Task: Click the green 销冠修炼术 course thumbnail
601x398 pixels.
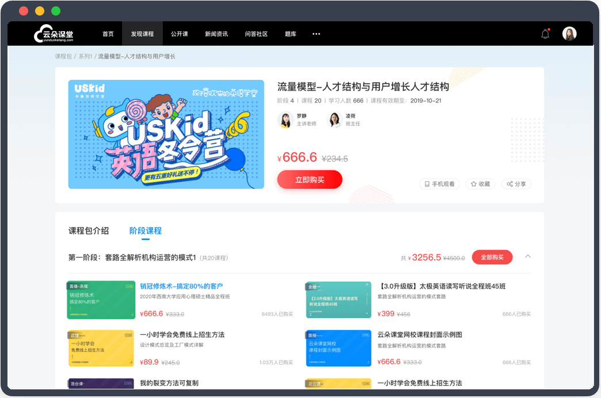Action: click(101, 300)
